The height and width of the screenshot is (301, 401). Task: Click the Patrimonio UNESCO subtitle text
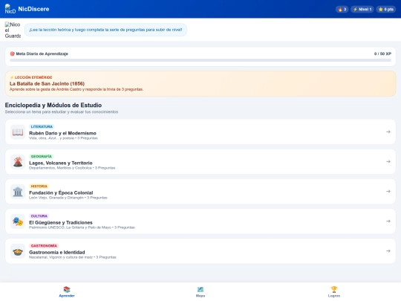(x=82, y=227)
